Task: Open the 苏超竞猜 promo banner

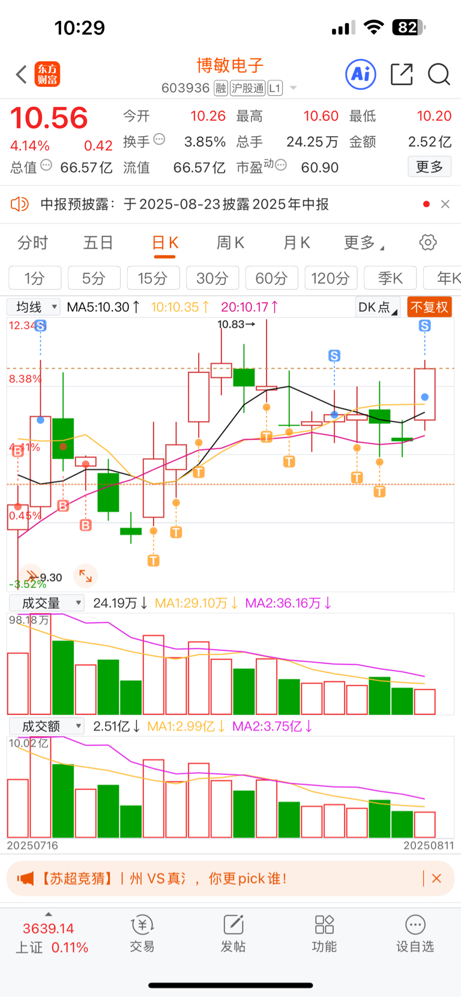Action: [230, 879]
